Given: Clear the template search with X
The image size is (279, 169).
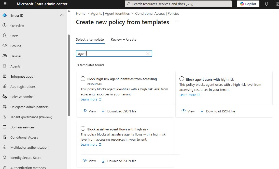Looking at the screenshot, I should 148,54.
